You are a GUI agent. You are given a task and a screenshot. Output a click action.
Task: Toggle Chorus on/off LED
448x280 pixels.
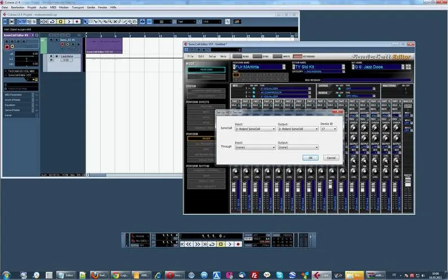(x=339, y=88)
